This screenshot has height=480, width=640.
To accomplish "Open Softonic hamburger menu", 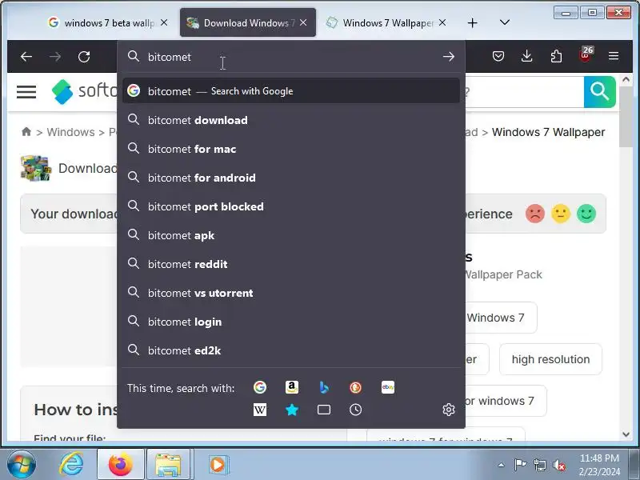I will tap(26, 92).
